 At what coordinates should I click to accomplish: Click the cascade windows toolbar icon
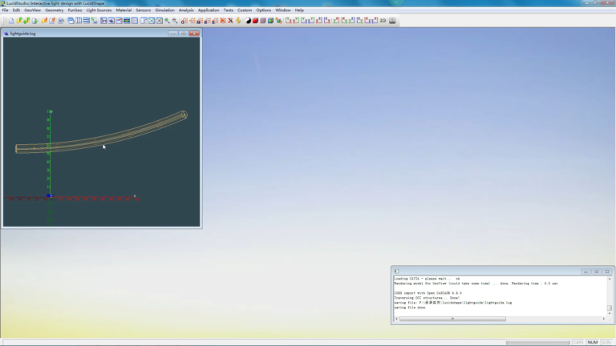[x=71, y=20]
